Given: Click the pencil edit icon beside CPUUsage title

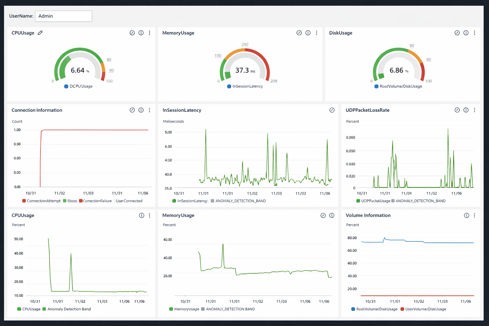Looking at the screenshot, I should pos(40,33).
